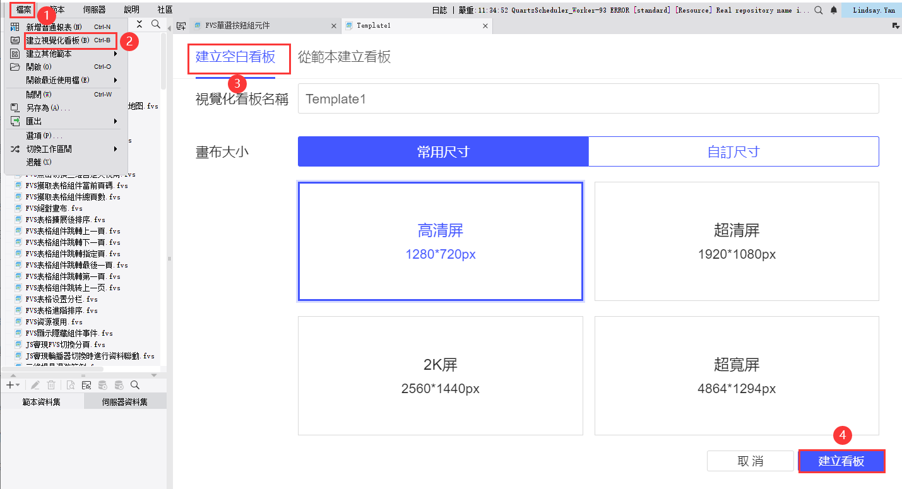Select FVS表格擴展後排序.fvs in the file tree
The height and width of the screenshot is (489, 902).
click(x=66, y=220)
